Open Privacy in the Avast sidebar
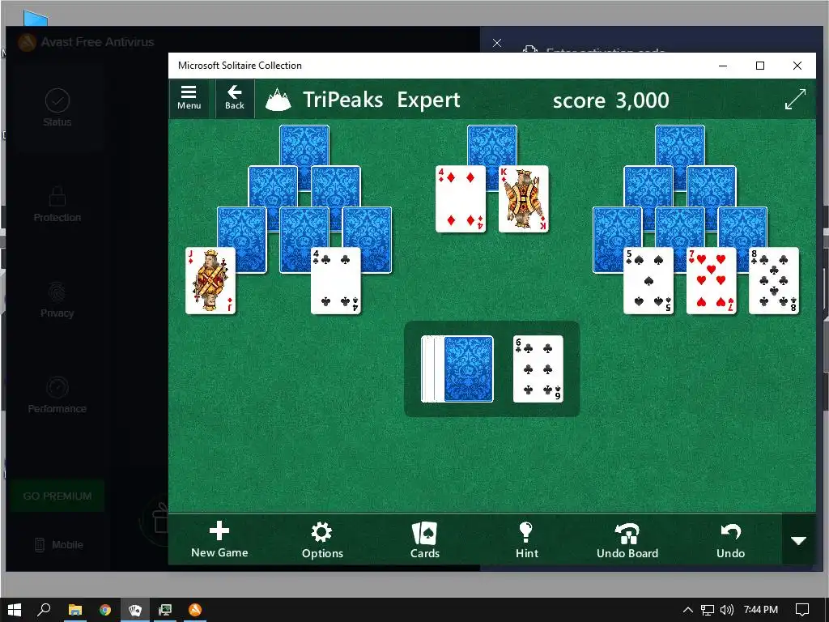Screen dimensions: 829x622 57,300
